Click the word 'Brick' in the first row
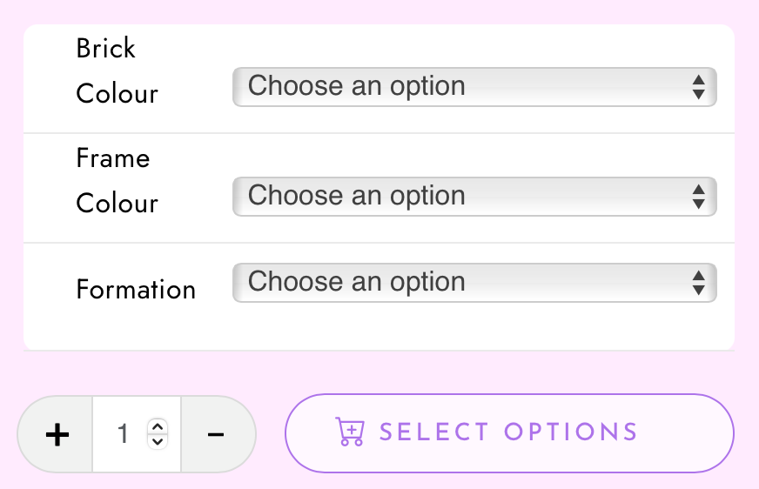Screen dimensions: 759x489 tap(105, 49)
